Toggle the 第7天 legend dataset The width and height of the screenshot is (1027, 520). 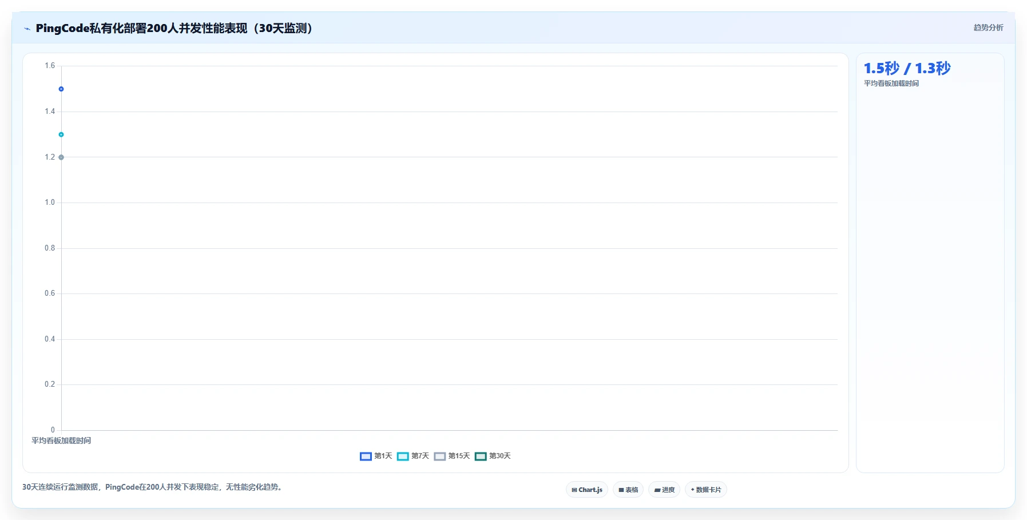pos(413,456)
